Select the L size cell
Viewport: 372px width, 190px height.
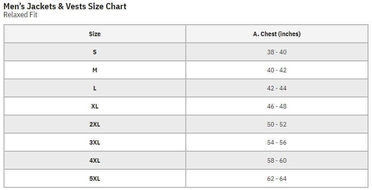(x=95, y=88)
